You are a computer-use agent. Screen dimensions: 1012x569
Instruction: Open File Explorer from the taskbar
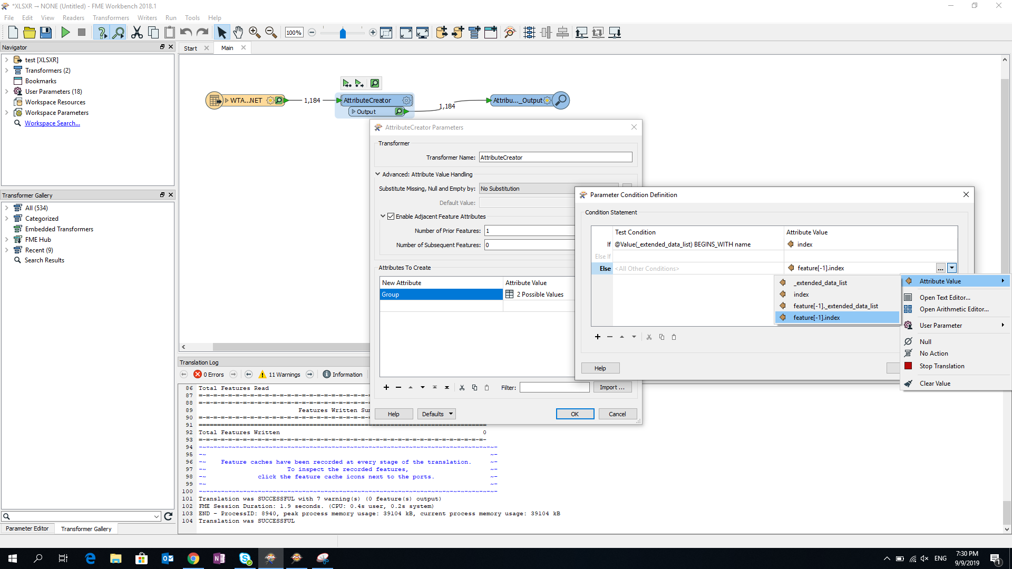[116, 558]
